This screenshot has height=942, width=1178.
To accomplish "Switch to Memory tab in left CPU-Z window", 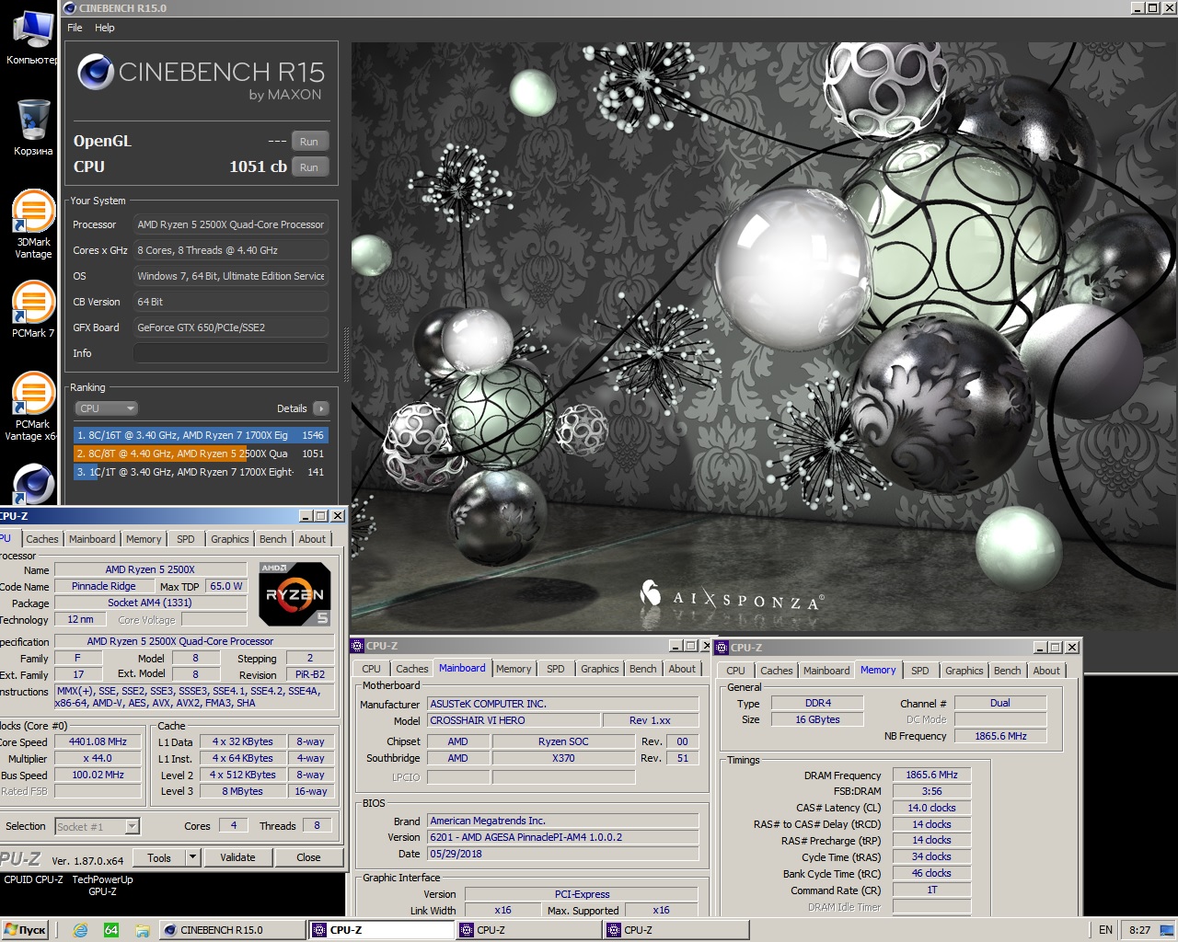I will pos(144,539).
